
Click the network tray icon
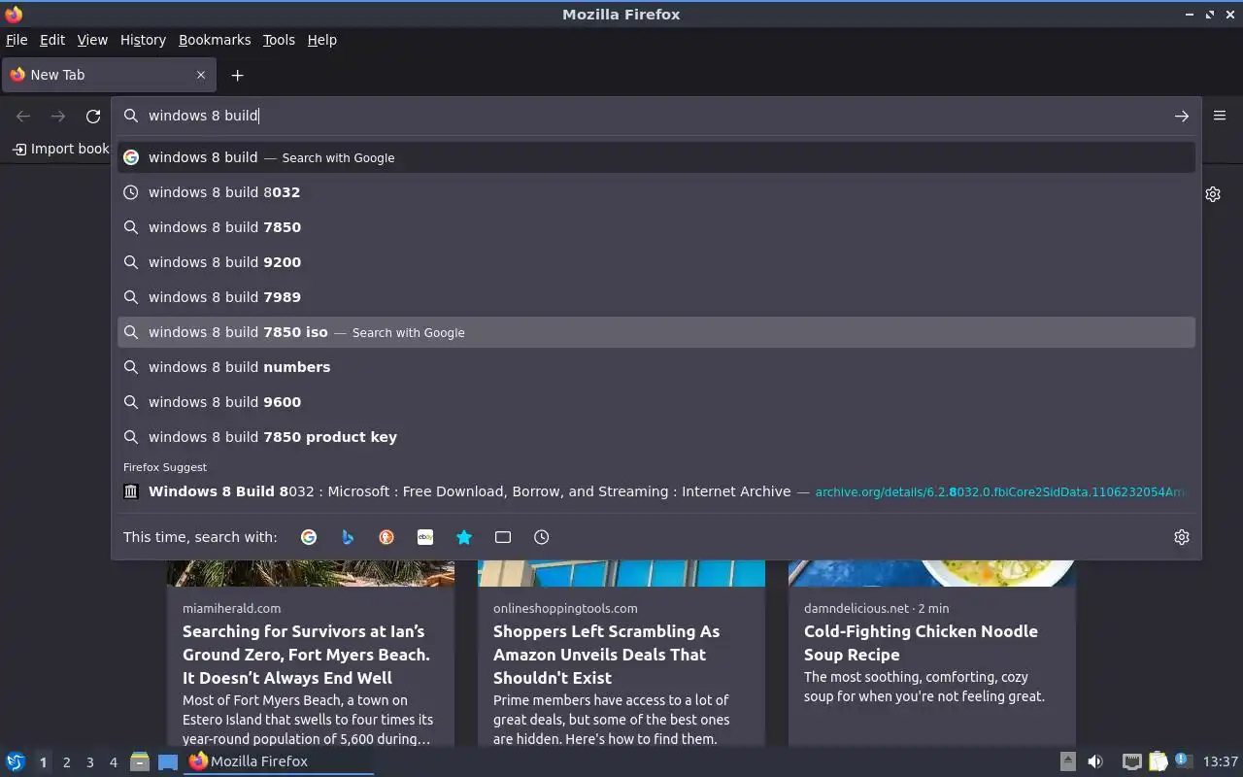click(x=1131, y=761)
